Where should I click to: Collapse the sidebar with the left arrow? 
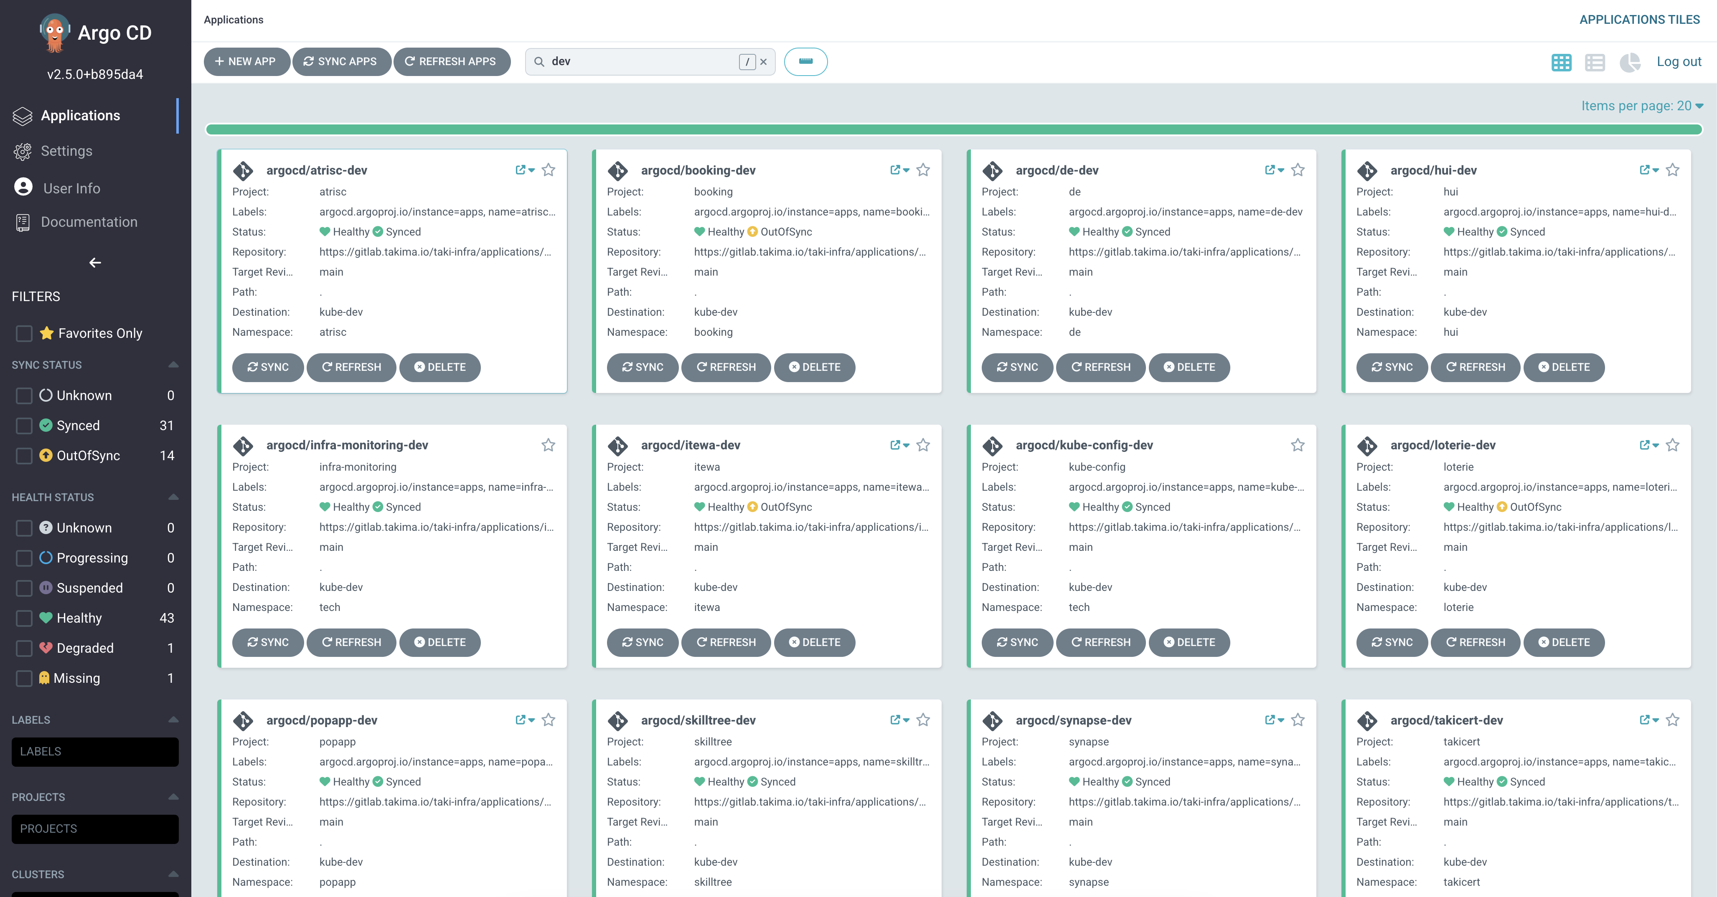(x=95, y=263)
